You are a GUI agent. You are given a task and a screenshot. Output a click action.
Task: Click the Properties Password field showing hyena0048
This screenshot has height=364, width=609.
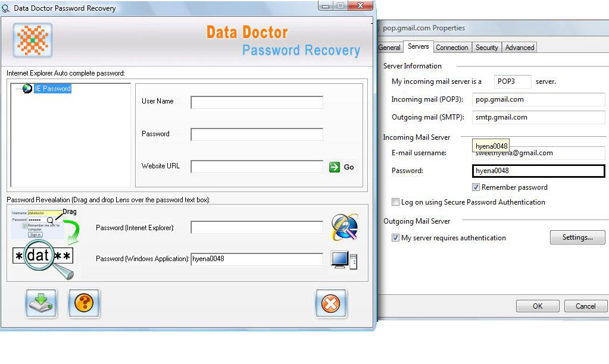coord(538,171)
